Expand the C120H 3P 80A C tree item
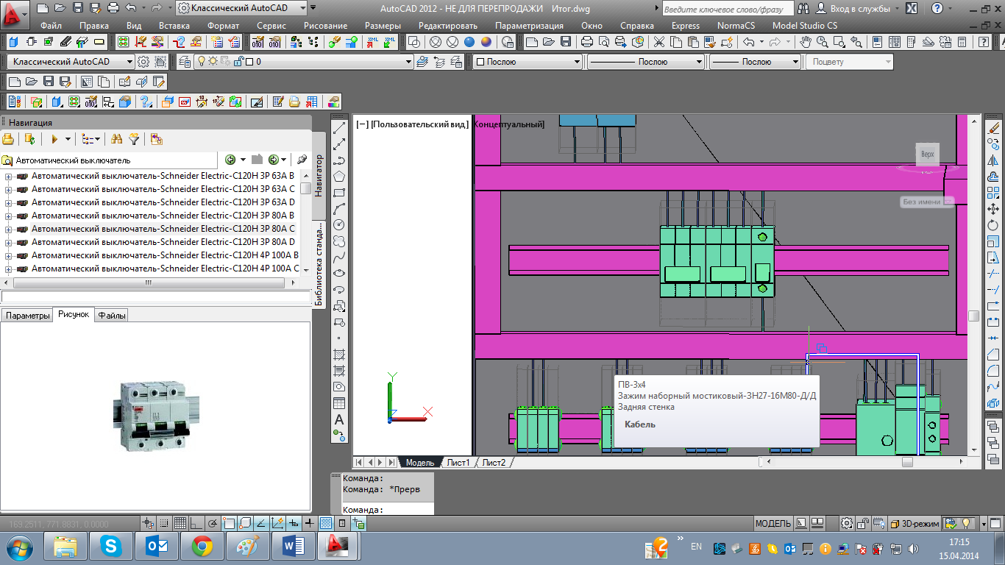Image resolution: width=1005 pixels, height=565 pixels. pyautogui.click(x=9, y=229)
